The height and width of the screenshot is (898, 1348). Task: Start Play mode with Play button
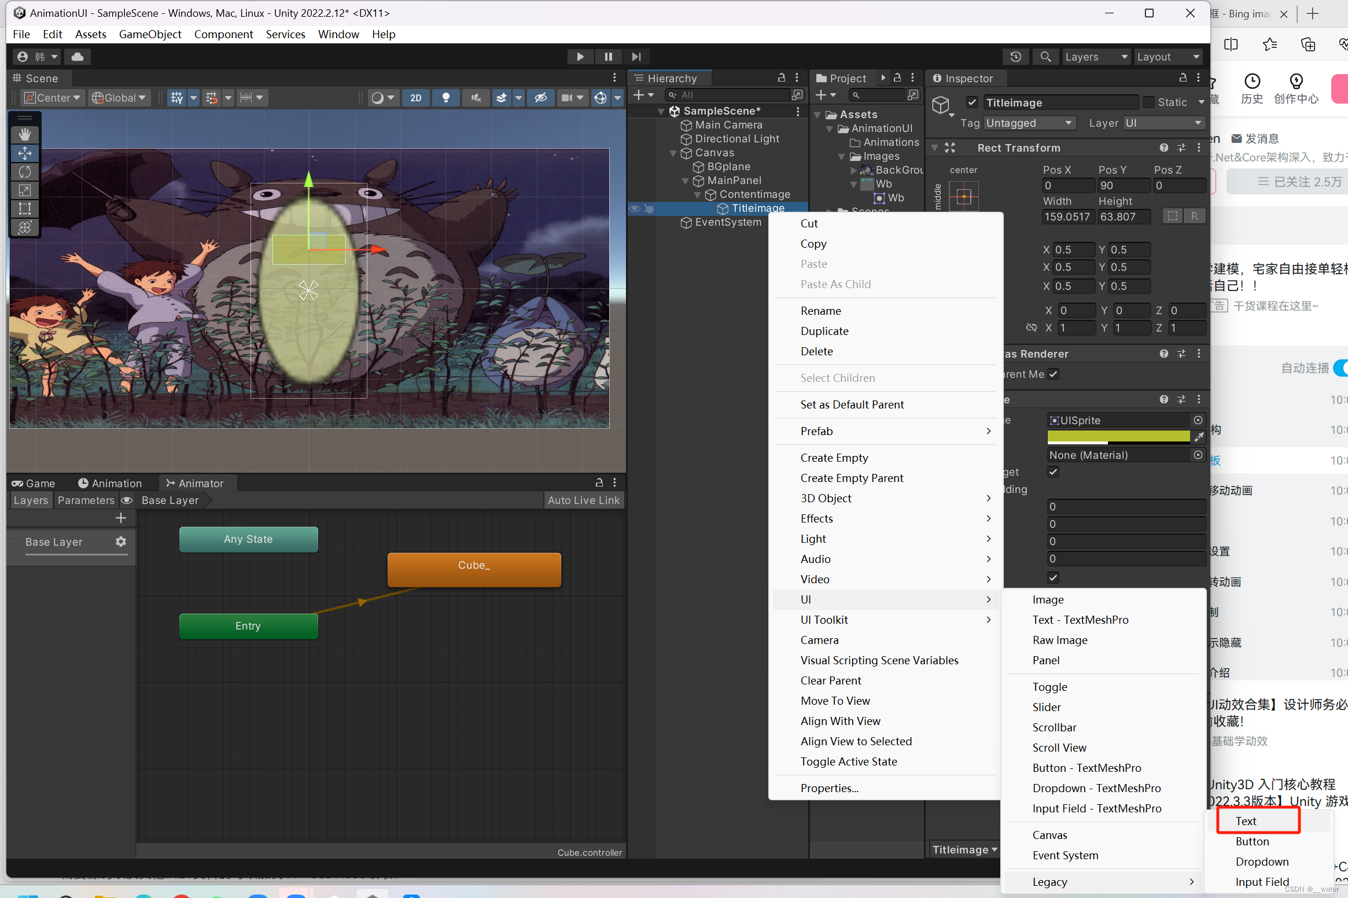click(x=580, y=57)
